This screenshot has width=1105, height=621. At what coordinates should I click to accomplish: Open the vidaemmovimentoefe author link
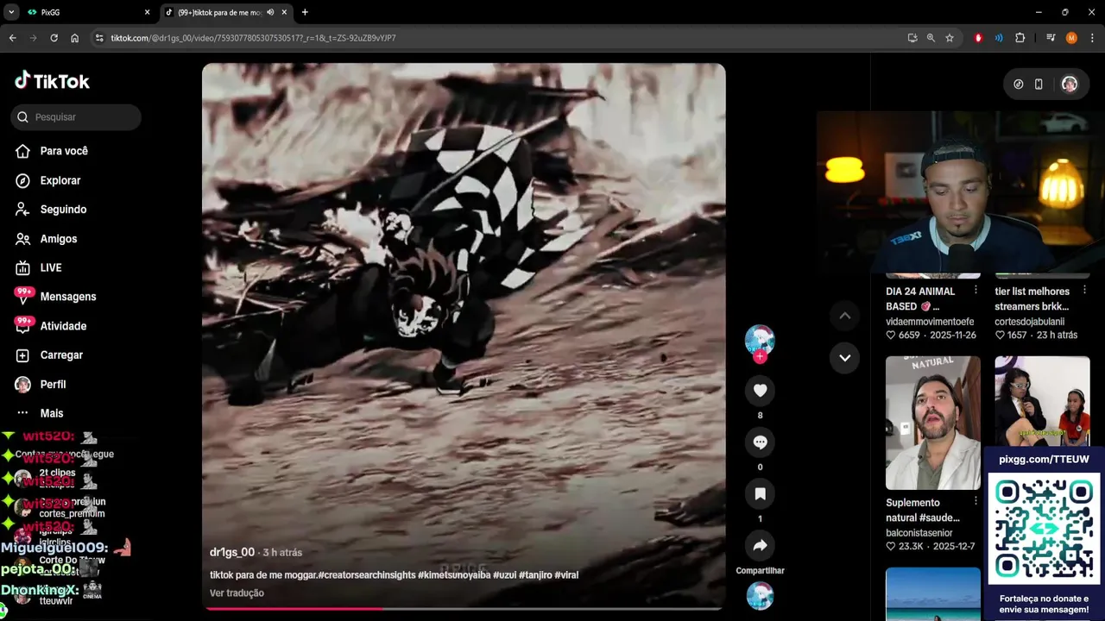tap(930, 322)
